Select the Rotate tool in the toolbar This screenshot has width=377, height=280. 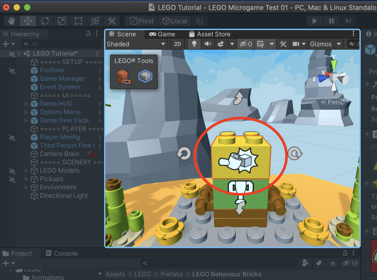45,21
